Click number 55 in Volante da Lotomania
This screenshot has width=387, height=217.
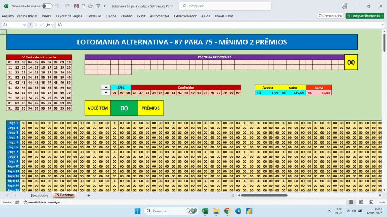(36, 88)
